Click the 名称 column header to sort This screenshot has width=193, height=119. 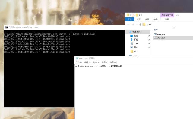coord(156,29)
